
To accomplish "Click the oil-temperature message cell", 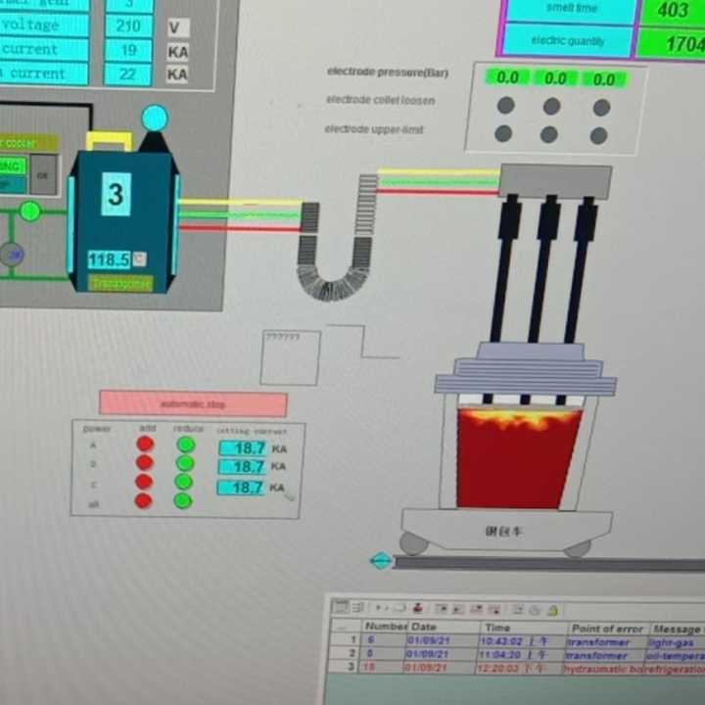I will tap(676, 657).
